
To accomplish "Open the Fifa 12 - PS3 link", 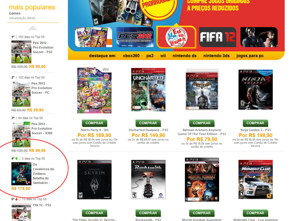I will pos(42,205).
